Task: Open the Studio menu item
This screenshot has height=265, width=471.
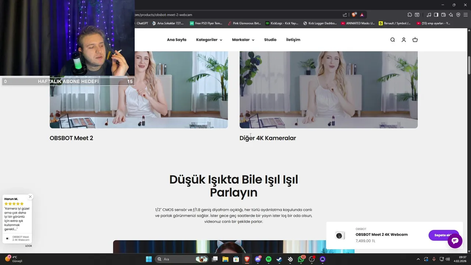Action: (270, 40)
